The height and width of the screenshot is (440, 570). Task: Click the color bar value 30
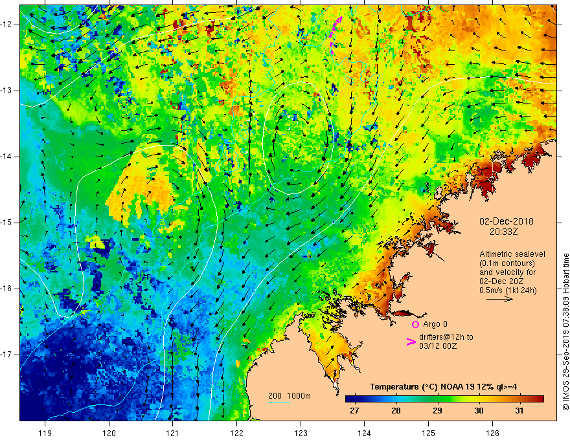(479, 411)
